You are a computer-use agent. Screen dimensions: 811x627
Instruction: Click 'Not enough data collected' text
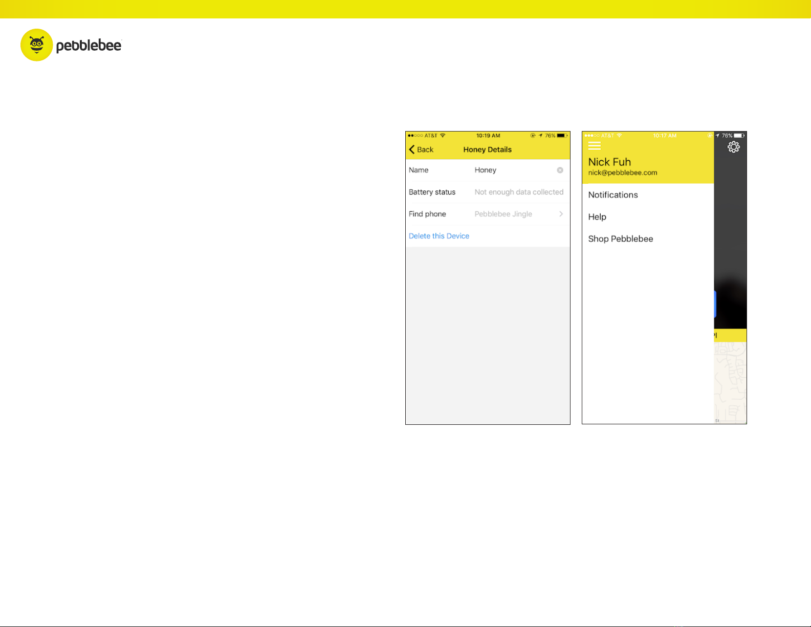coord(519,192)
